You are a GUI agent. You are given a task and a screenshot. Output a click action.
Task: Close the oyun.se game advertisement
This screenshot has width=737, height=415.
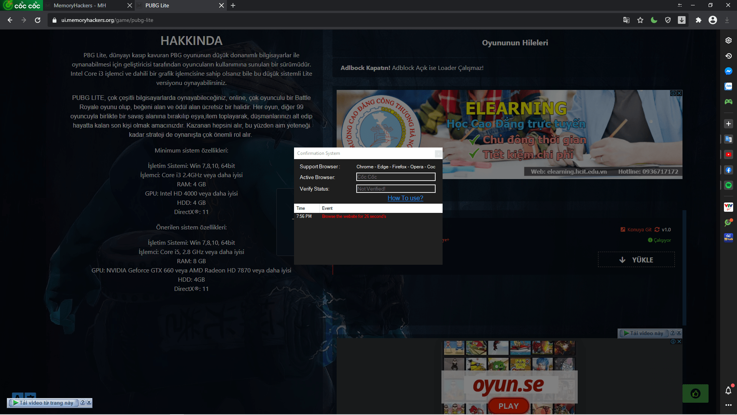679,342
